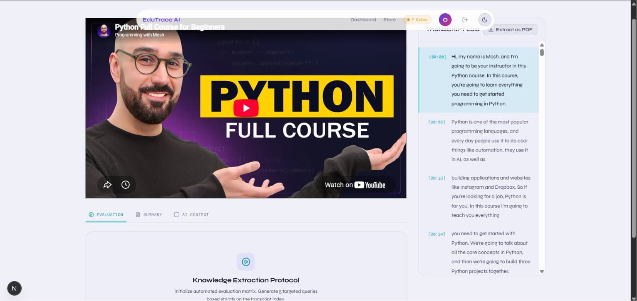Select transcript text "Python is one of the most popular"

coord(490,140)
